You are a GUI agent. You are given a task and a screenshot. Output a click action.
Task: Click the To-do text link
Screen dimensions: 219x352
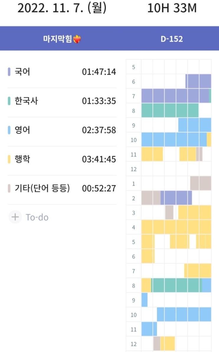click(x=37, y=217)
